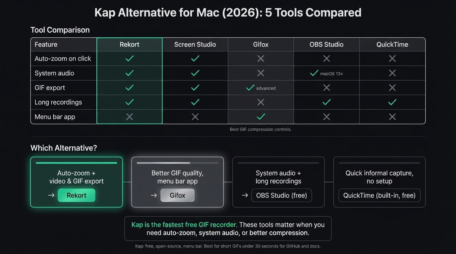Click OBS Studio's Auto-zoom on click cross
456x254 pixels.
(x=326, y=59)
